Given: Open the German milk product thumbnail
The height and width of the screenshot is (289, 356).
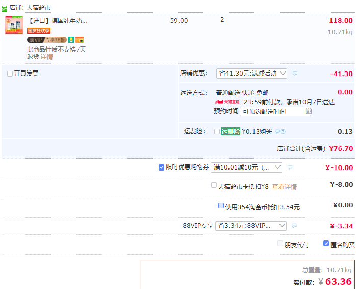Looking at the screenshot, I should point(14,25).
